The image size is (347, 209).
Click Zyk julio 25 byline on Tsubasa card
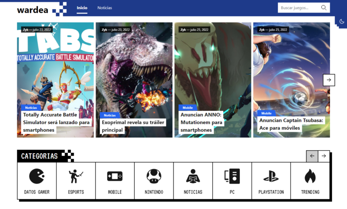tap(273, 30)
